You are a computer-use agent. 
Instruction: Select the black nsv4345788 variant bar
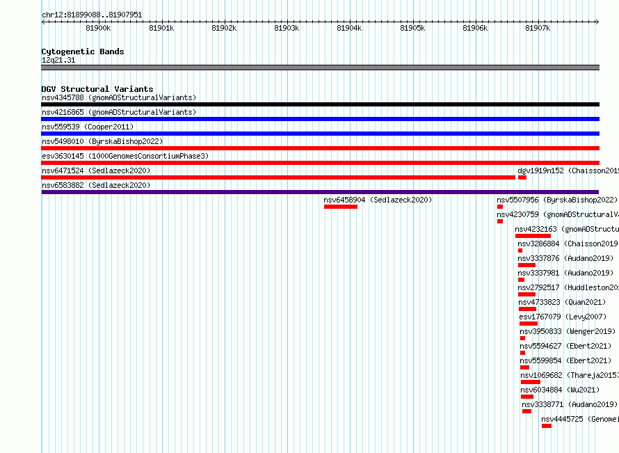pos(320,104)
